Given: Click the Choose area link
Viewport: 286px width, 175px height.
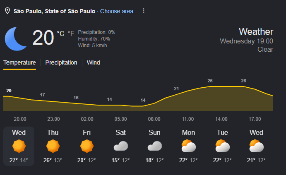Looking at the screenshot, I should 117,11.
